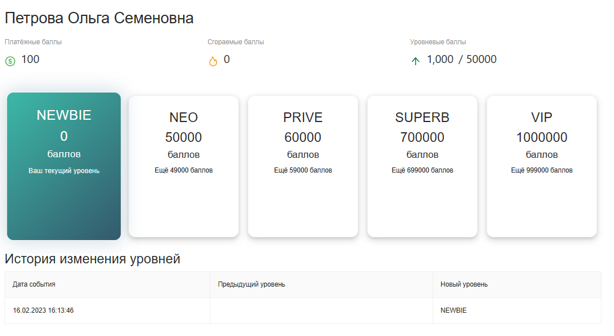Click the NEWBIE cell in history table

click(x=454, y=310)
